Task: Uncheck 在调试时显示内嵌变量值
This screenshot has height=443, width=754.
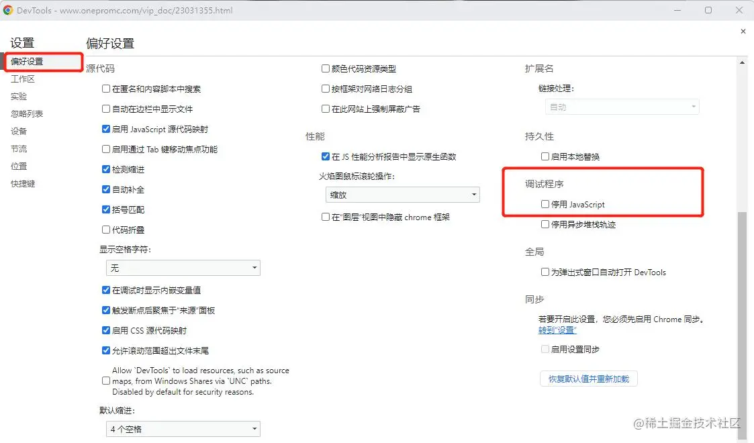Action: (106, 290)
